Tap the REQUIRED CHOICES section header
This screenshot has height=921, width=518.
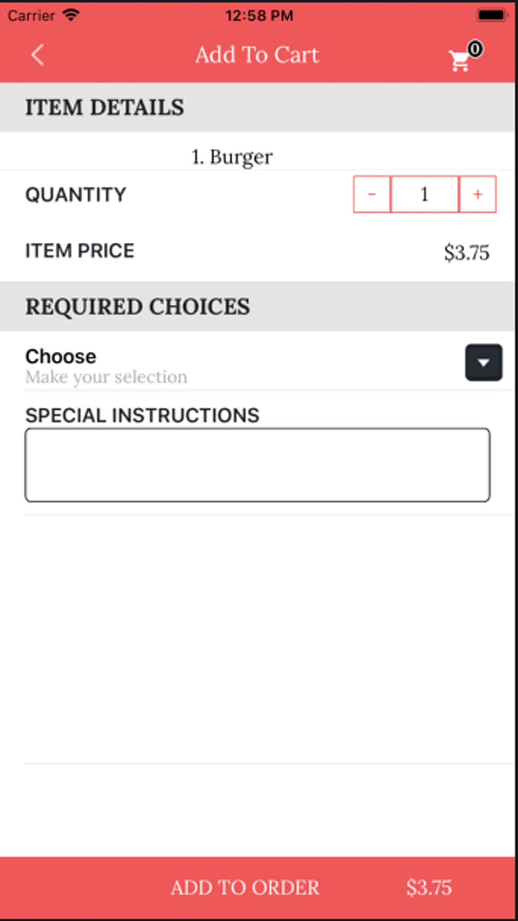(x=138, y=307)
